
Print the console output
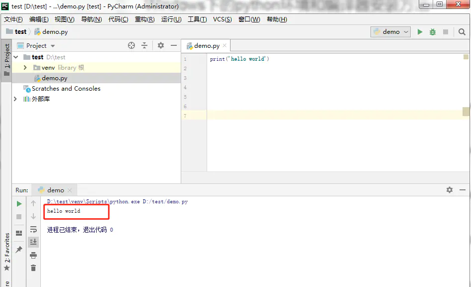coord(33,255)
